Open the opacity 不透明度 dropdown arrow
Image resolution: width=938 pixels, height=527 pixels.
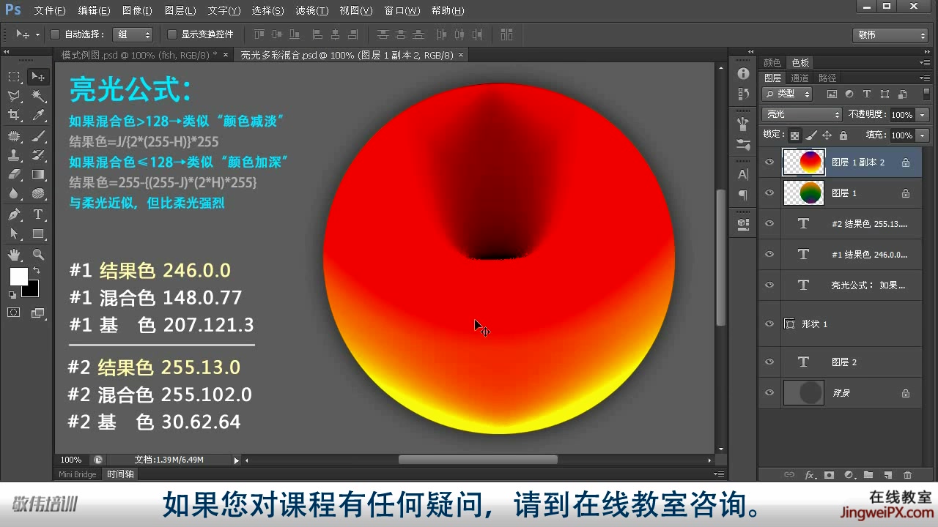(923, 115)
